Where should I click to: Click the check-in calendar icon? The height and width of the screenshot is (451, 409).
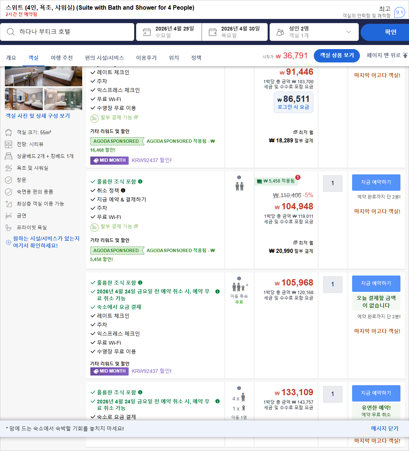coord(147,32)
